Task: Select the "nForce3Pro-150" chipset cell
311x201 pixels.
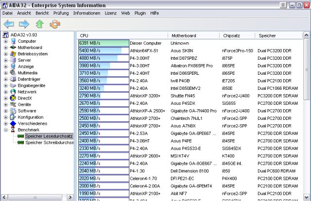Action: pyautogui.click(x=238, y=51)
